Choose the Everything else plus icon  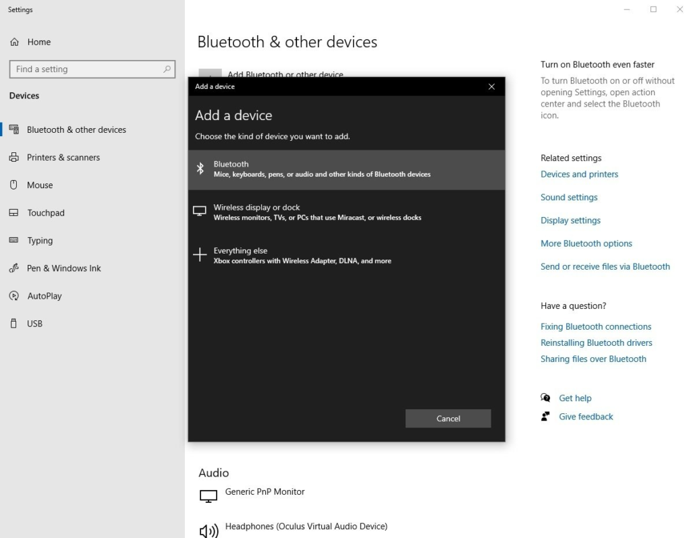point(200,255)
